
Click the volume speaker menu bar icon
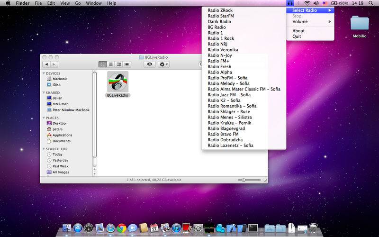pos(316,3)
